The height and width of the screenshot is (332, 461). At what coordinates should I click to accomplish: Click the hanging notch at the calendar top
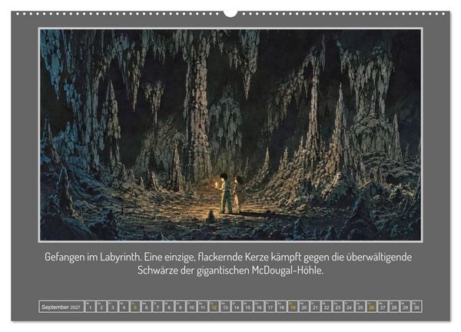coord(230,13)
